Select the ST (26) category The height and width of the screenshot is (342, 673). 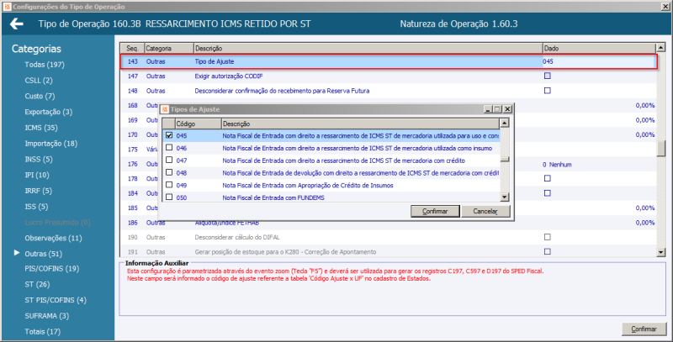pos(37,285)
